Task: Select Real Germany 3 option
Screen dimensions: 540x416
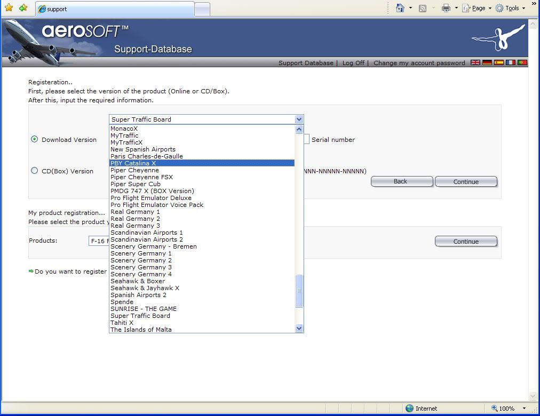Action: (202, 226)
